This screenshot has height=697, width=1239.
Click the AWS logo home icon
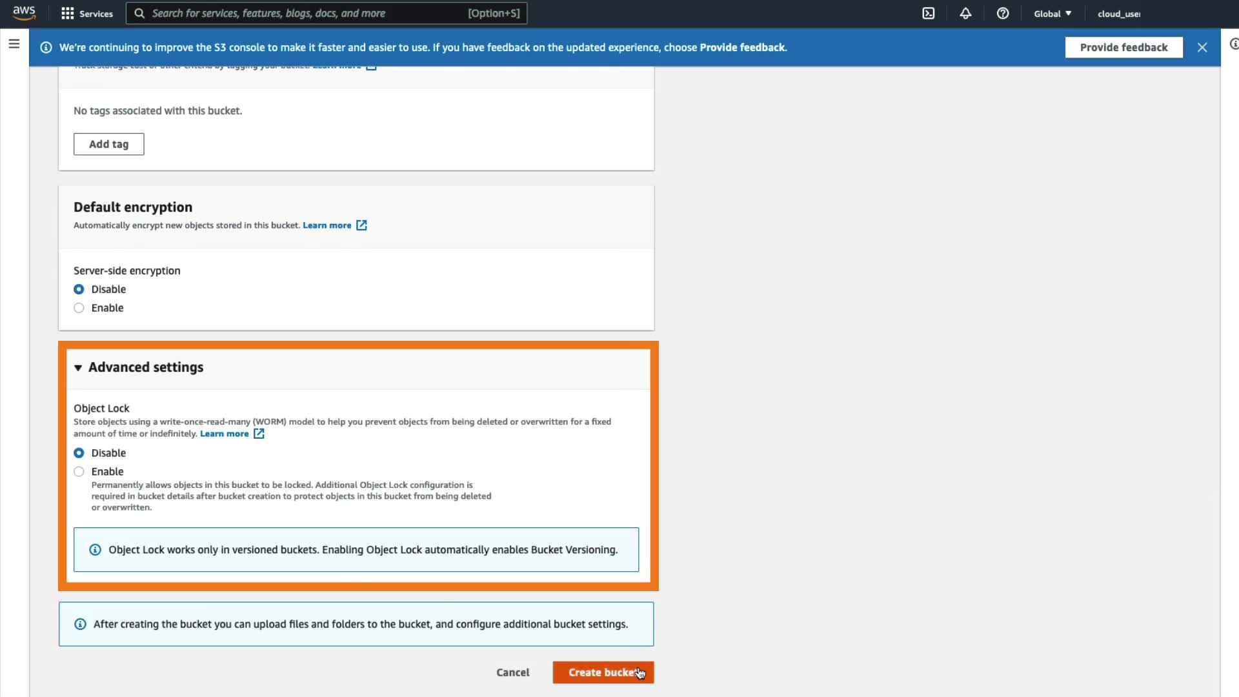pos(24,13)
